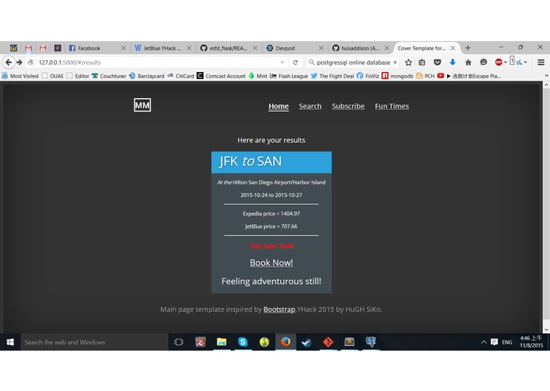Open the Firefox hamburger menu
Screen dimensions: 550x391
[541, 63]
